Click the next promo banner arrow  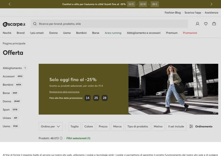pyautogui.click(x=211, y=4)
